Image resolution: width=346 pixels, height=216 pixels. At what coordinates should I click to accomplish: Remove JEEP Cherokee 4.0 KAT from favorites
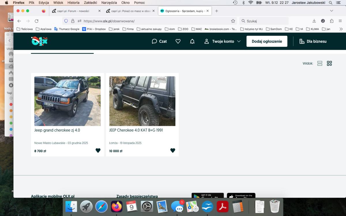(x=173, y=150)
